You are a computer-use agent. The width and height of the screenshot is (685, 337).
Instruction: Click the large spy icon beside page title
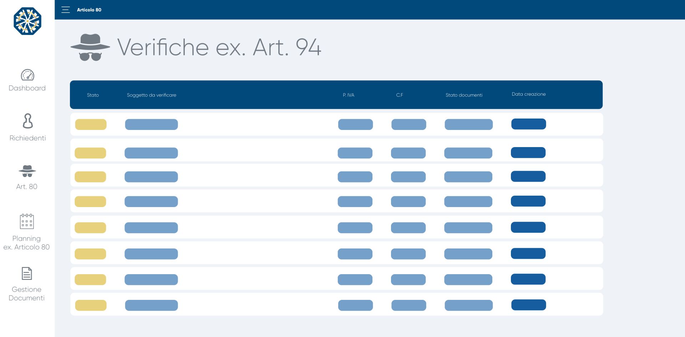coord(90,47)
